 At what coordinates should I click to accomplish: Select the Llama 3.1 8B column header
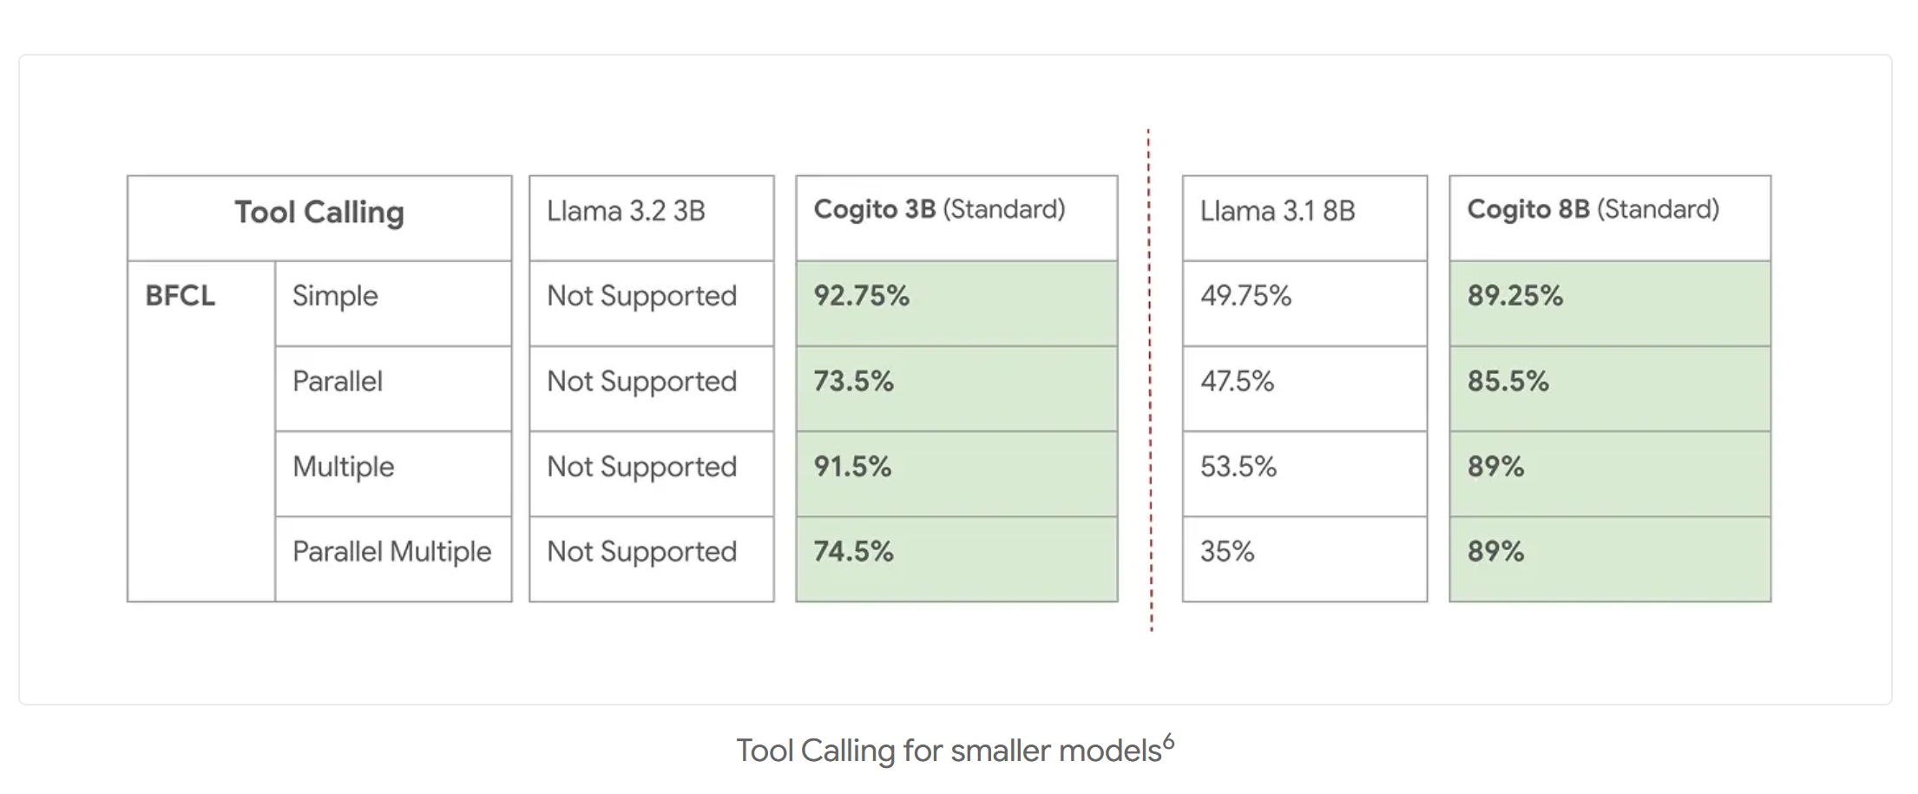(x=1304, y=218)
